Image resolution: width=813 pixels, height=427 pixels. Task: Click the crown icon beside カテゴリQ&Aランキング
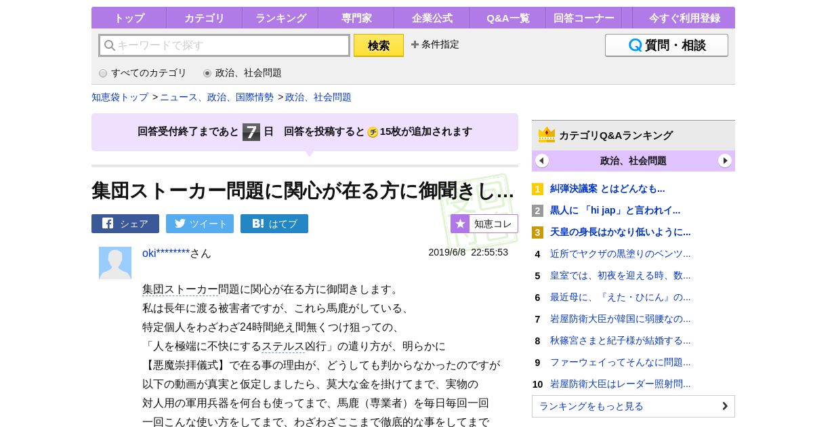(x=547, y=135)
